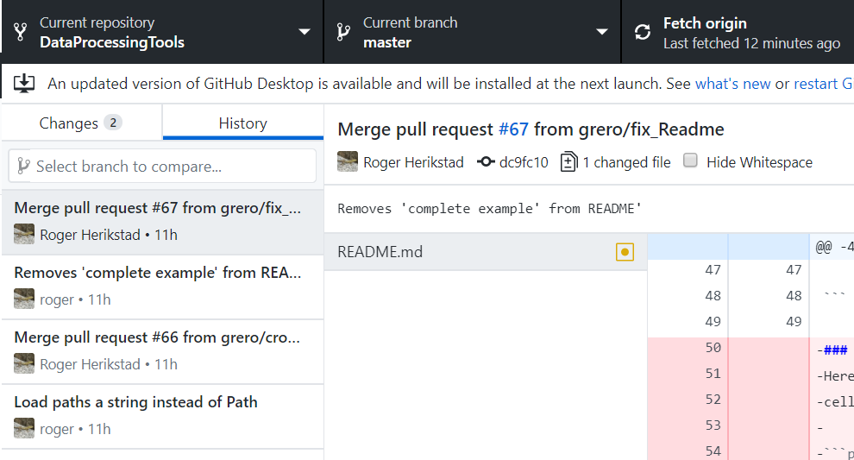Expand the Current branch dropdown arrow
The width and height of the screenshot is (854, 460).
pos(602,32)
